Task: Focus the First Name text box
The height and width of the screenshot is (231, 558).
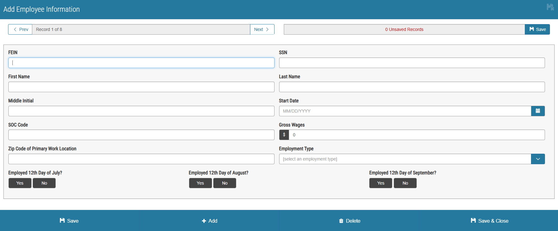Action: pos(141,87)
